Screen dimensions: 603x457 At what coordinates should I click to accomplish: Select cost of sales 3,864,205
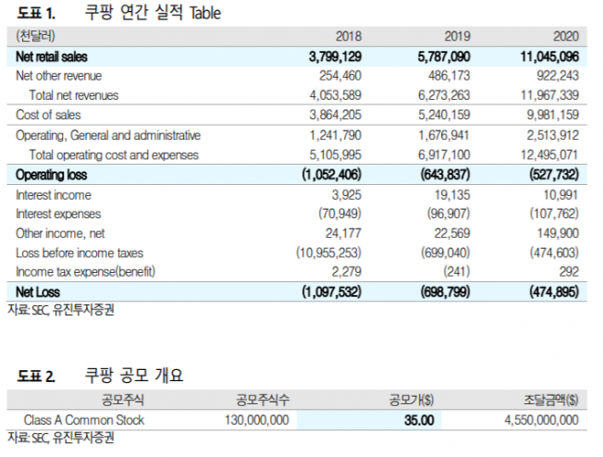tap(336, 115)
